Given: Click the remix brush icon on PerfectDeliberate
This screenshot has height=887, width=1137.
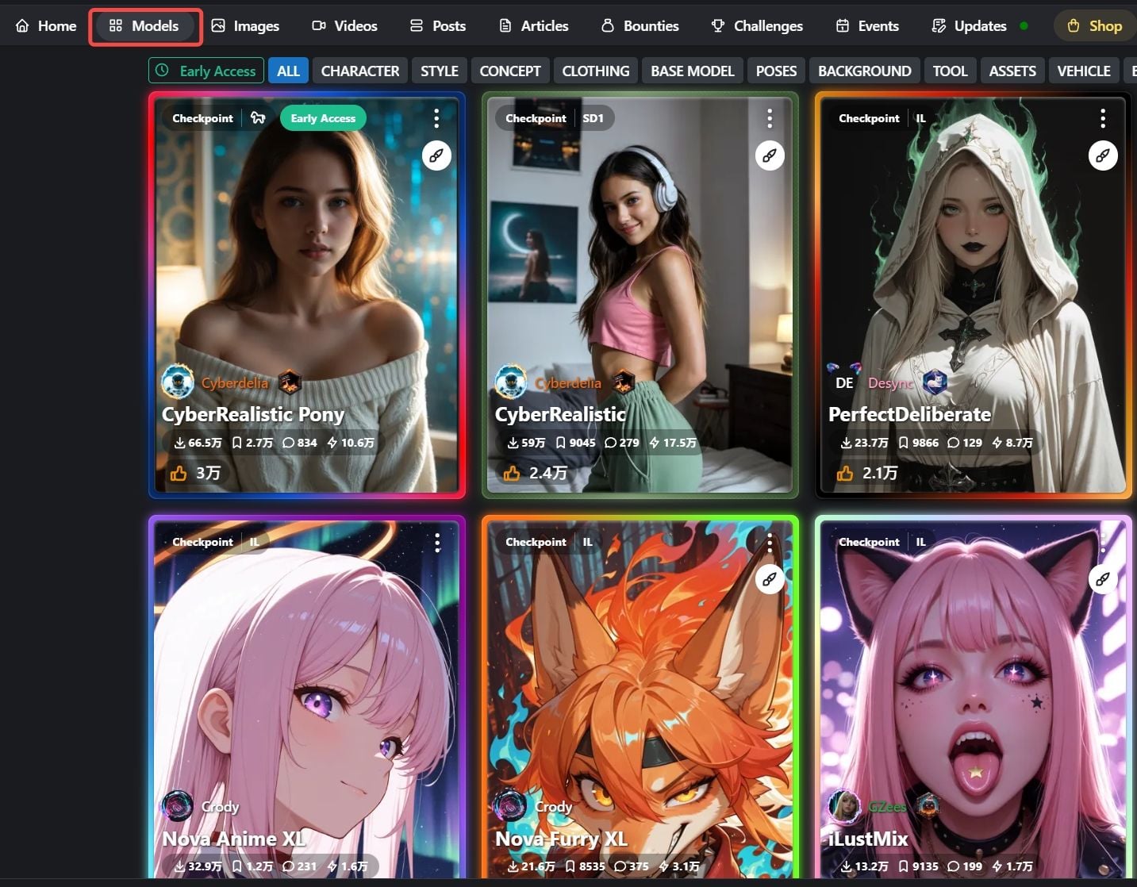Looking at the screenshot, I should click(x=1103, y=156).
